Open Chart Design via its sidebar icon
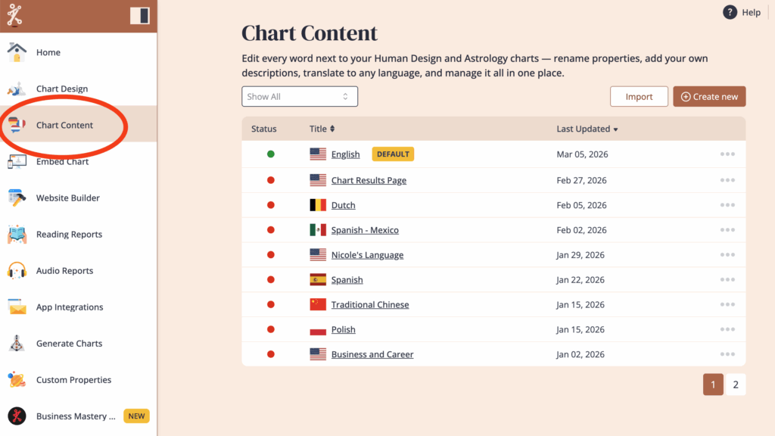The width and height of the screenshot is (775, 436). pos(17,89)
